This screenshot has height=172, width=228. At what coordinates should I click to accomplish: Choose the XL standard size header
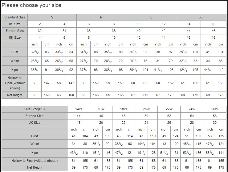[201, 17]
